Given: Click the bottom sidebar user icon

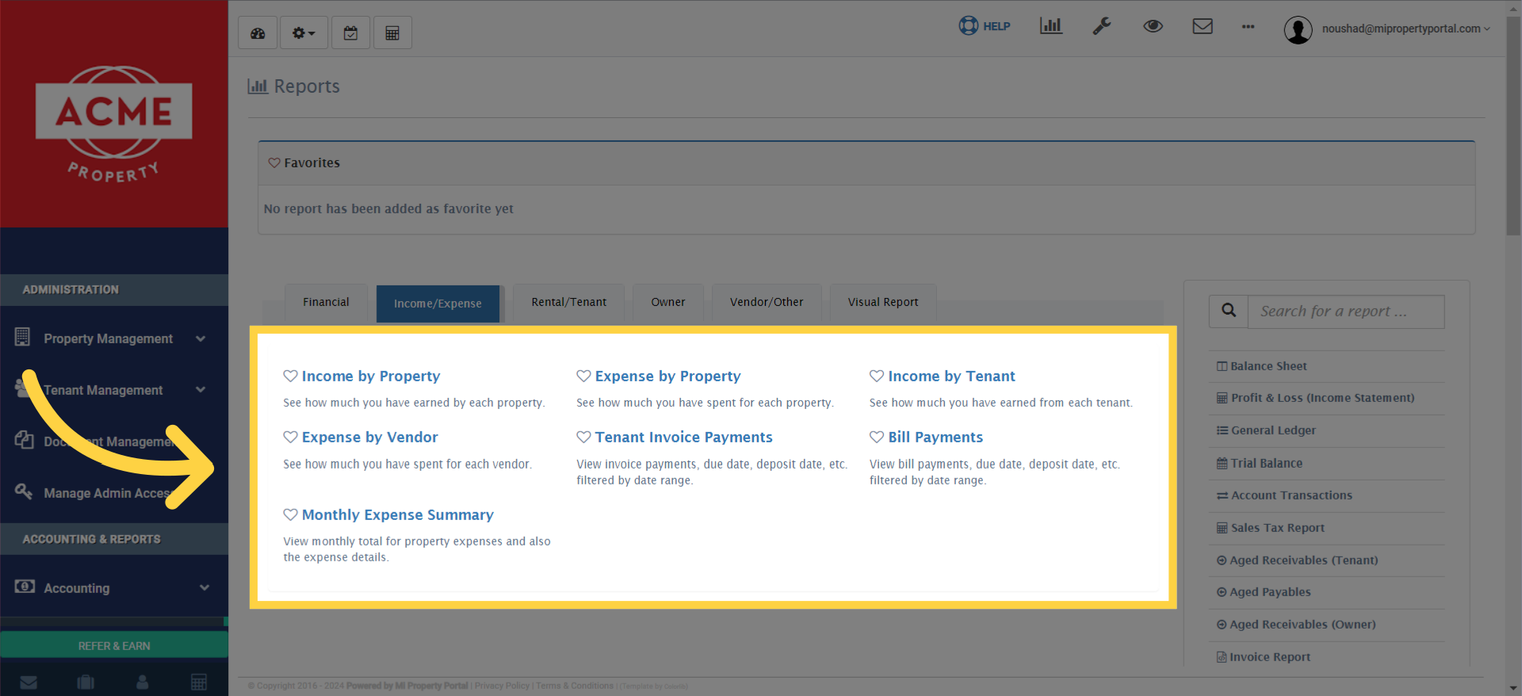Looking at the screenshot, I should [x=143, y=682].
